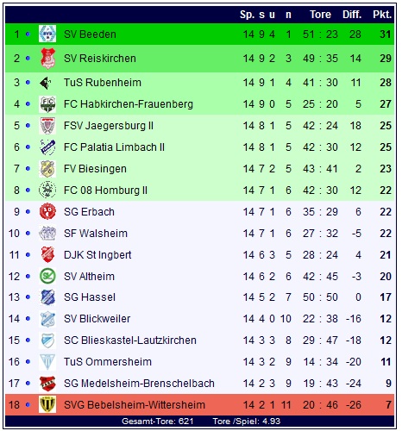Click the blue dot beside rank 10
402x431 pixels.
coord(28,234)
